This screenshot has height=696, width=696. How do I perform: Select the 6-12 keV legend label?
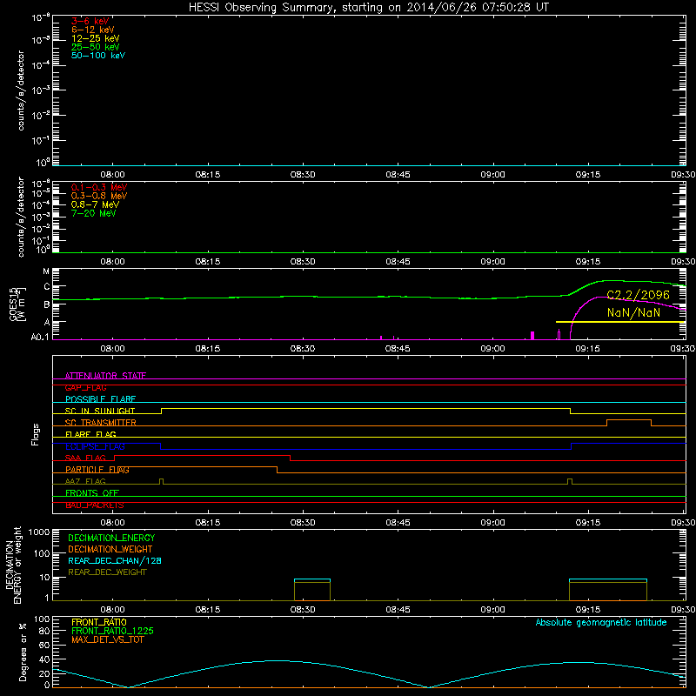click(x=93, y=30)
